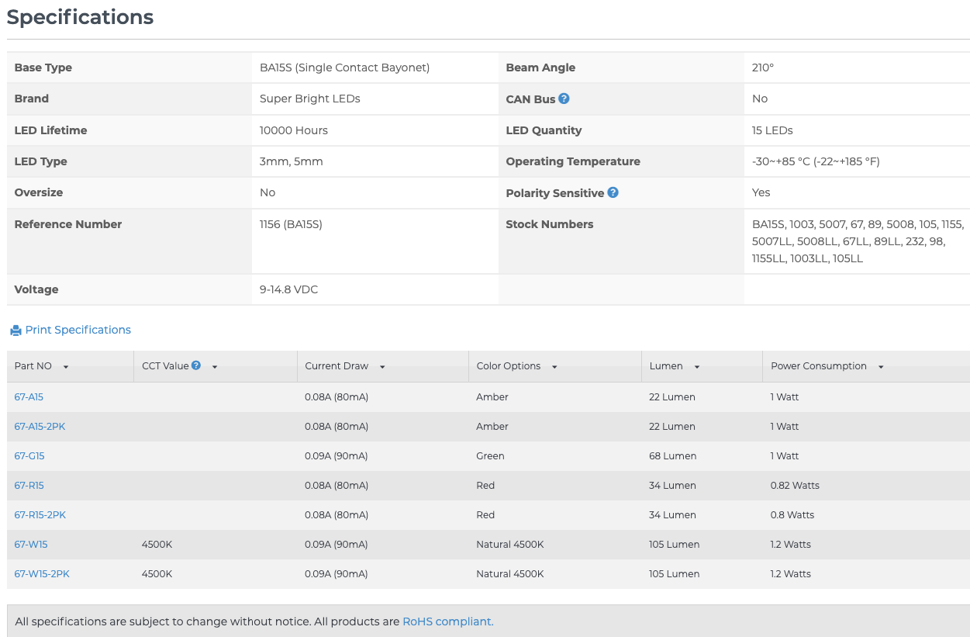
Task: Open the Print Specifications link
Action: [78, 330]
